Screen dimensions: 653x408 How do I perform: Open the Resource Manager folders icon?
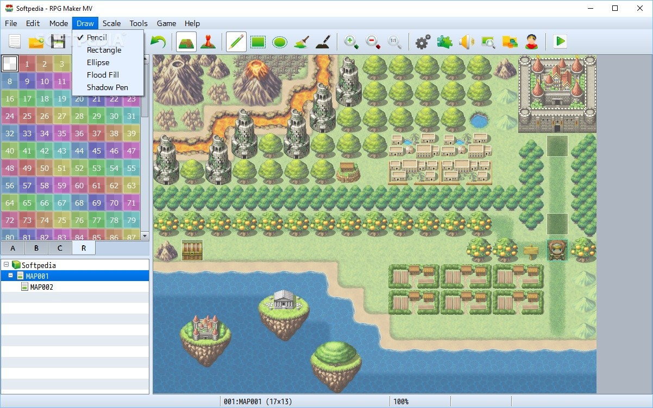point(510,42)
